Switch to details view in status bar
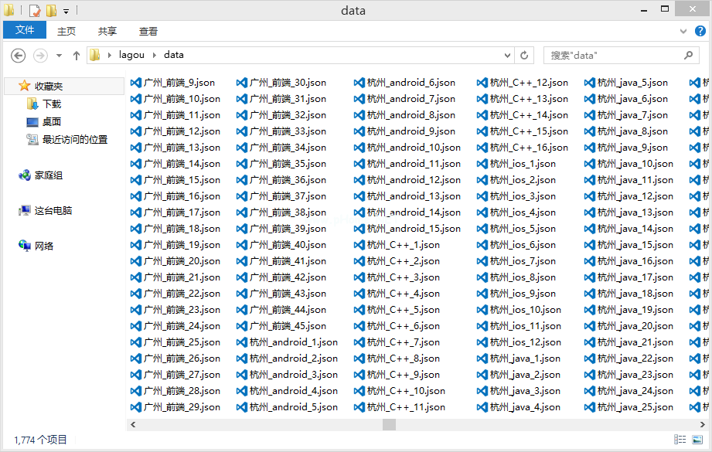The image size is (712, 452). 680,440
